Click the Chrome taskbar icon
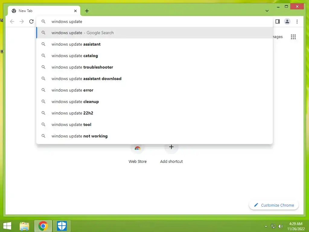Screen dimensions: 309x232 pos(43,226)
